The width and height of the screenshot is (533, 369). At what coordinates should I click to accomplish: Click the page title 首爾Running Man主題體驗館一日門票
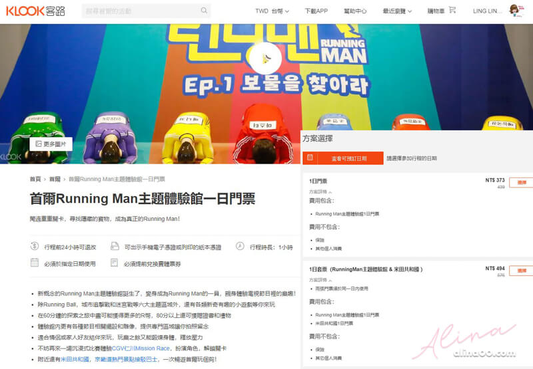(143, 199)
